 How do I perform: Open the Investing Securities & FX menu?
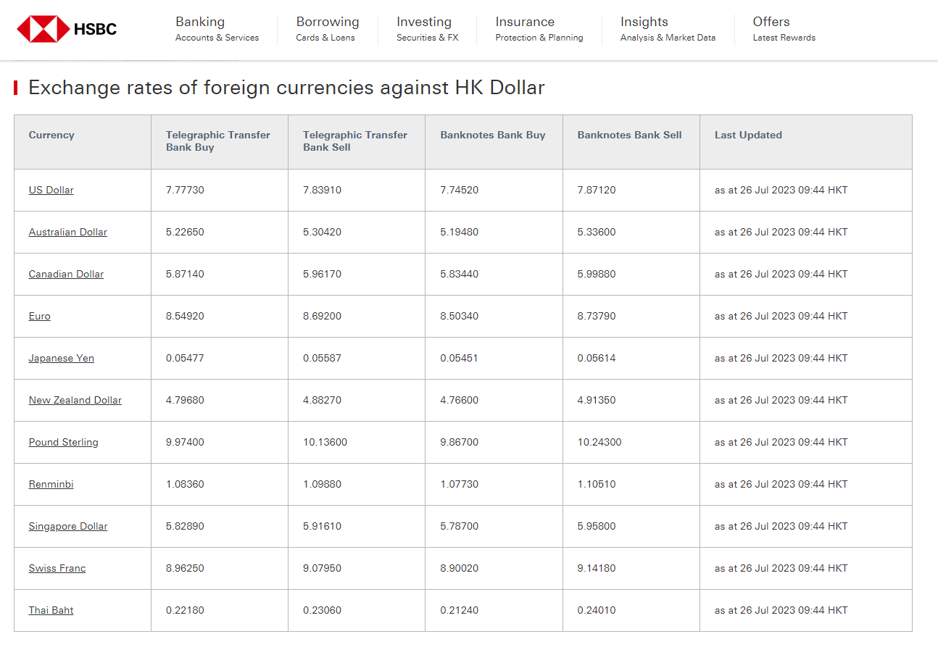(427, 29)
